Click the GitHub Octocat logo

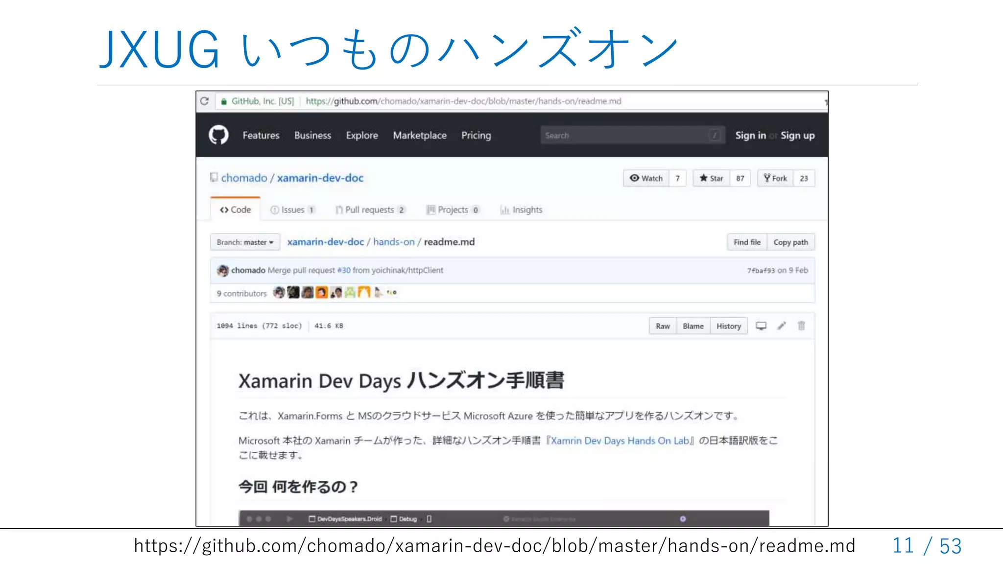pos(218,135)
